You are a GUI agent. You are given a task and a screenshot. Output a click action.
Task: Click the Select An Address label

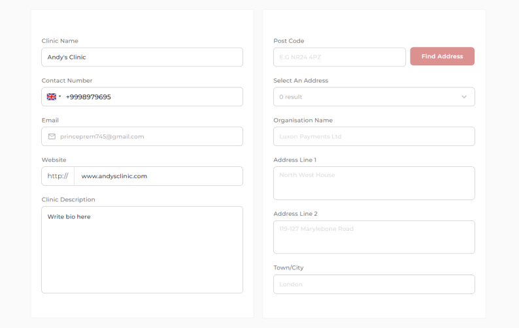[301, 81]
